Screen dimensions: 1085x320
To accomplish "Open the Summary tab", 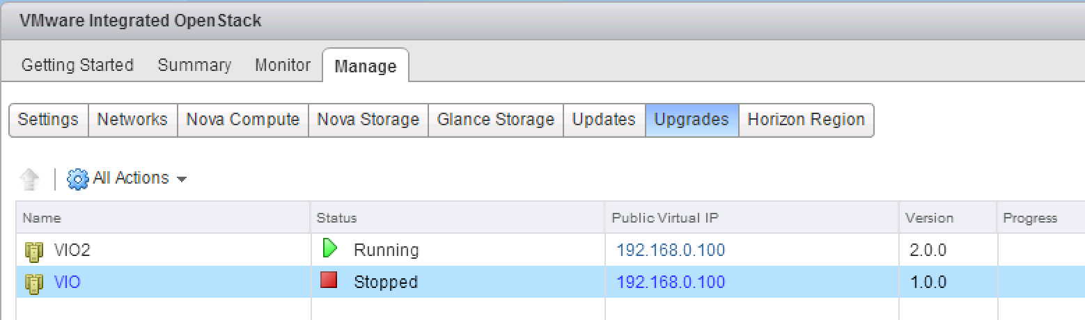I will 194,65.
